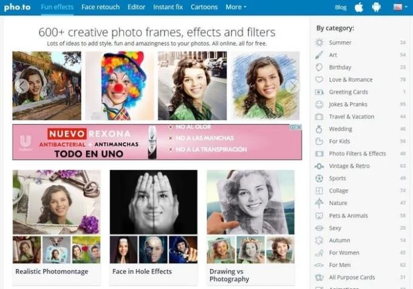413x289 pixels.
Task: Open the Blog link
Action: (341, 7)
